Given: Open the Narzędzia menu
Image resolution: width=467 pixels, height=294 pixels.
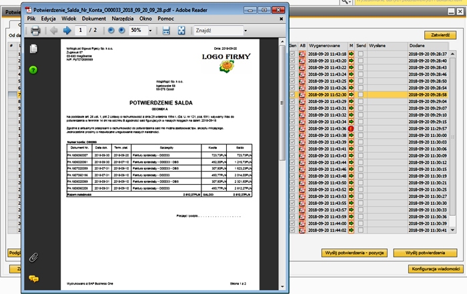Looking at the screenshot, I should click(122, 19).
